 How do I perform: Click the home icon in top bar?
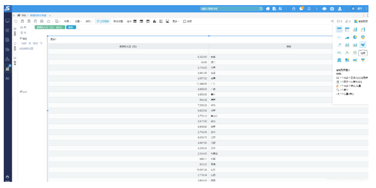pyautogui.click(x=268, y=9)
